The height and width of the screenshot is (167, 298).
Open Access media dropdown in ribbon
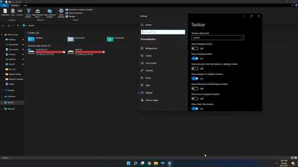pos(28,13)
